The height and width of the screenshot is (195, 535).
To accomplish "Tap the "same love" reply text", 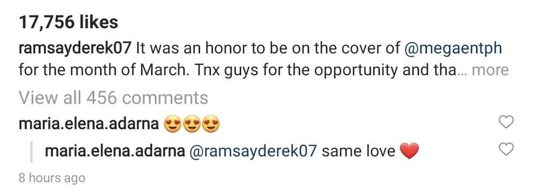I will point(358,151).
